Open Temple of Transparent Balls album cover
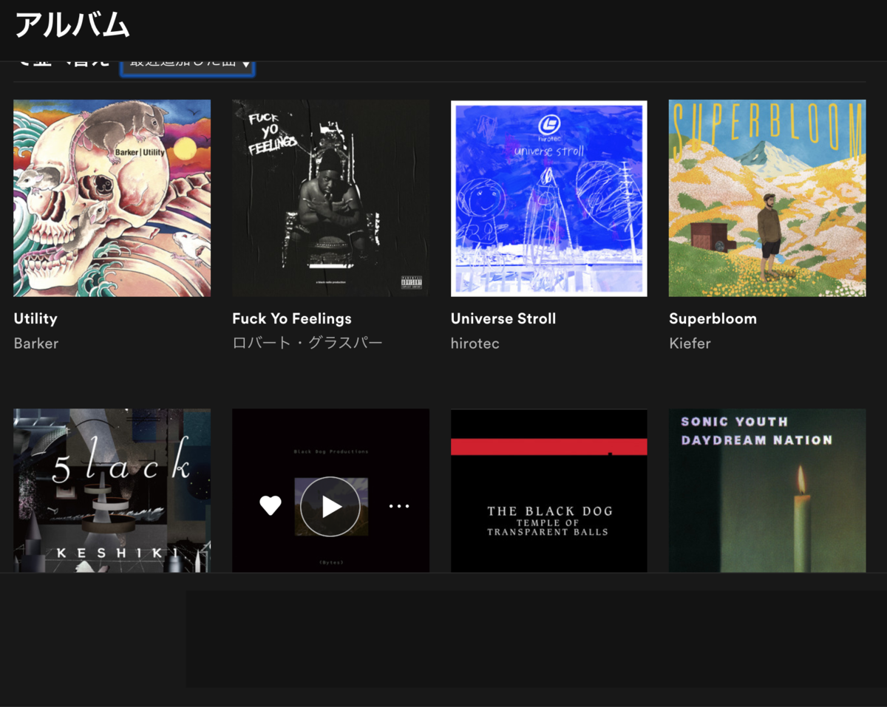Screen dimensions: 887x707 tap(549, 491)
